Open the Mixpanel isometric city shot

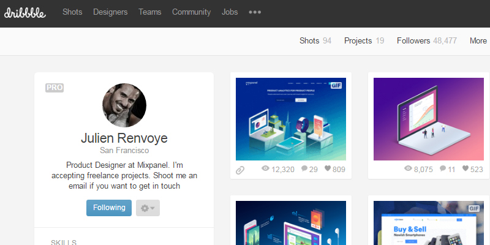291,119
